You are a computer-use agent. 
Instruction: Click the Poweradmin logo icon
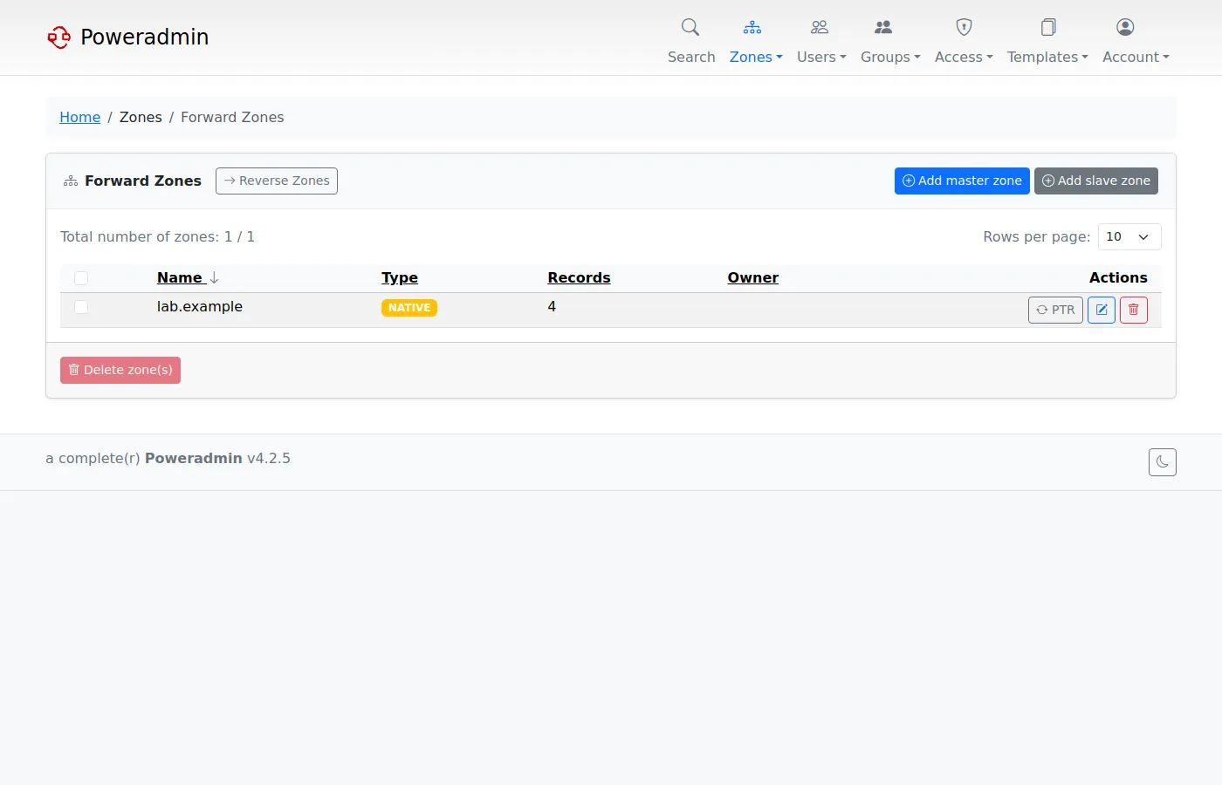(58, 37)
